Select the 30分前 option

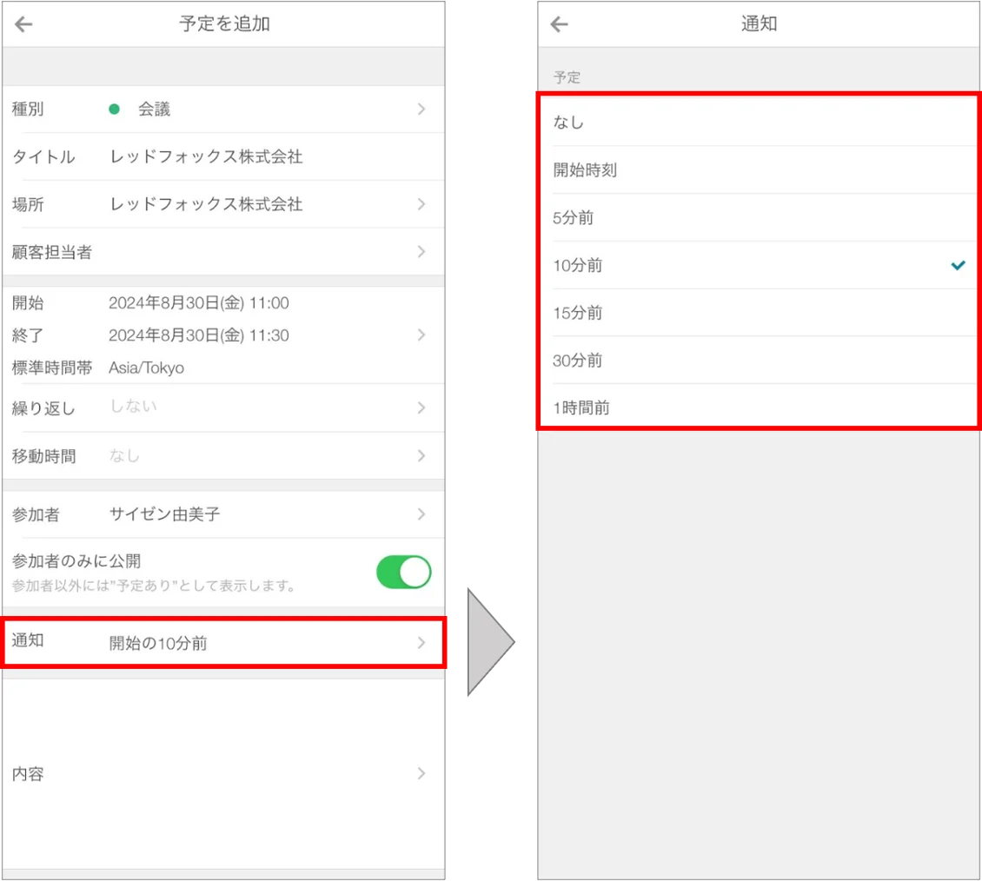(x=758, y=360)
